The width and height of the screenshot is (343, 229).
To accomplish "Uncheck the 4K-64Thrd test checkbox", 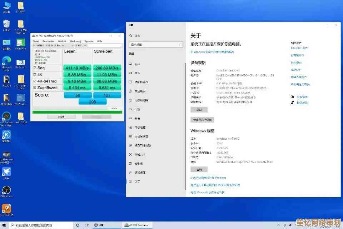I will [x=35, y=81].
